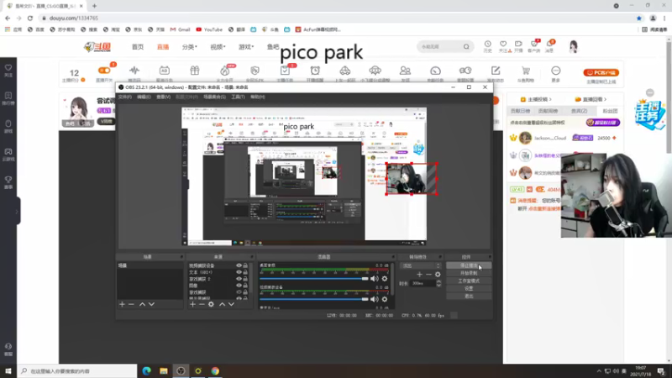Viewport: 672px width, 378px height.
Task: Open Microsoft Edge from the taskbar
Action: [x=146, y=371]
